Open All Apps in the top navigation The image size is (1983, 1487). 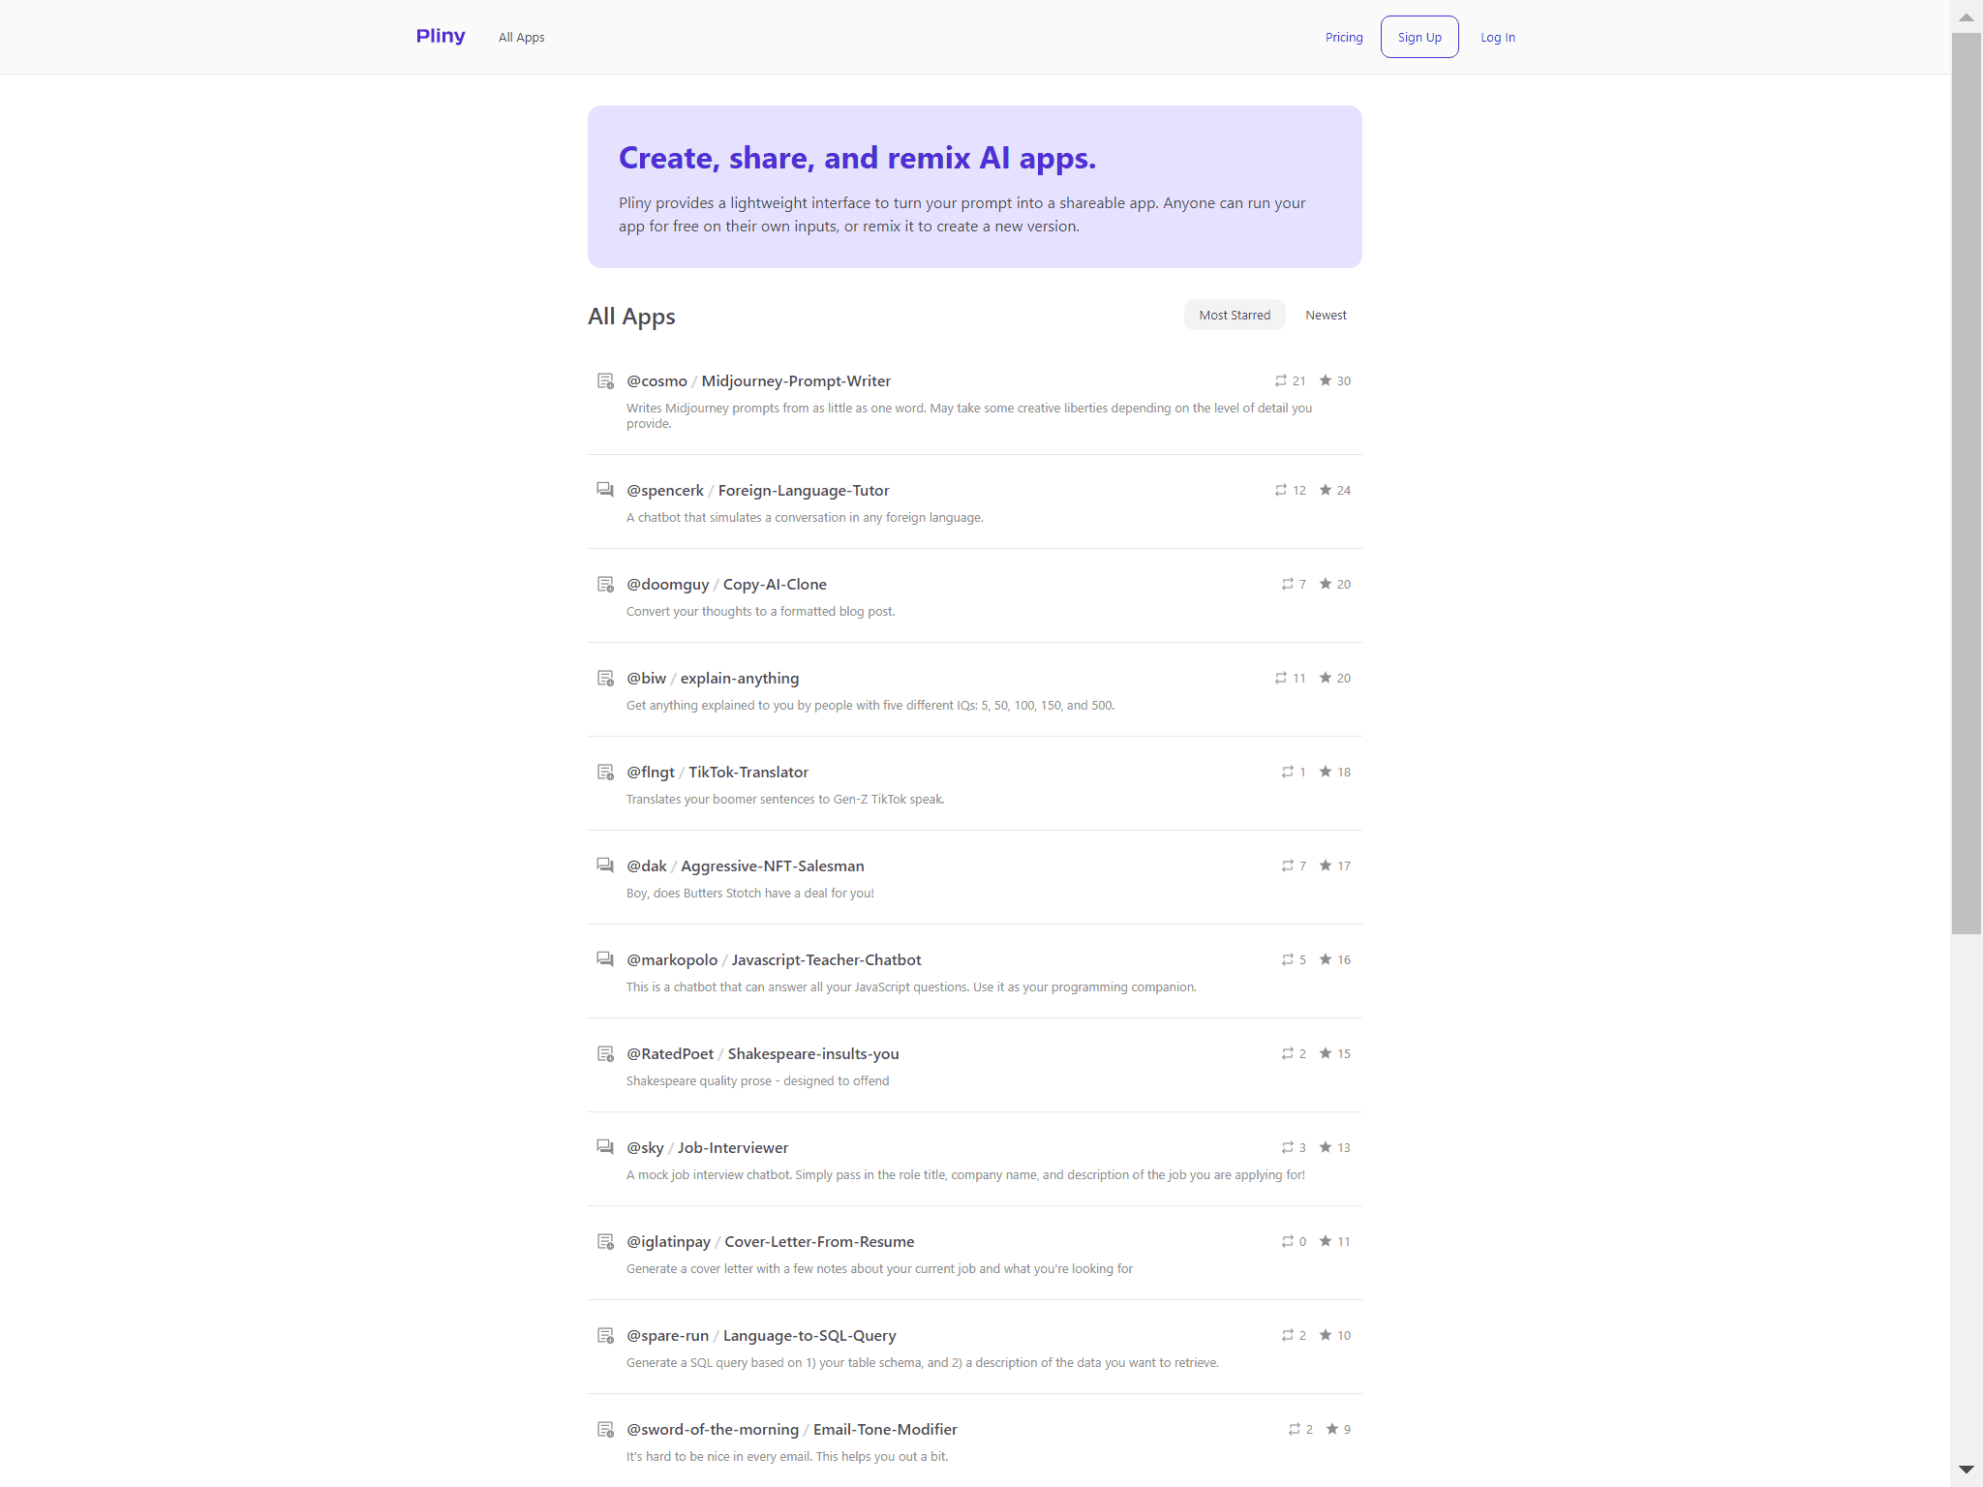pos(521,38)
